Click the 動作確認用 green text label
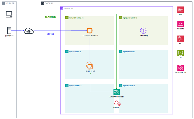 pos(50,17)
